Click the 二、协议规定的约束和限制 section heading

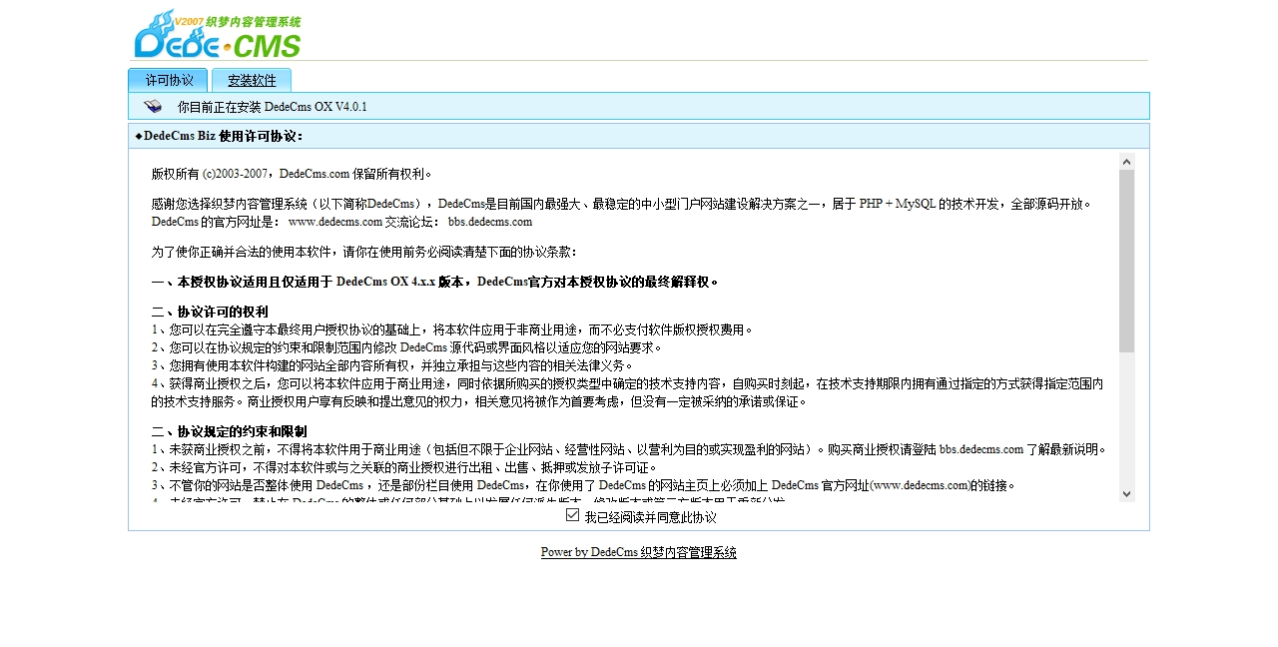(x=230, y=431)
